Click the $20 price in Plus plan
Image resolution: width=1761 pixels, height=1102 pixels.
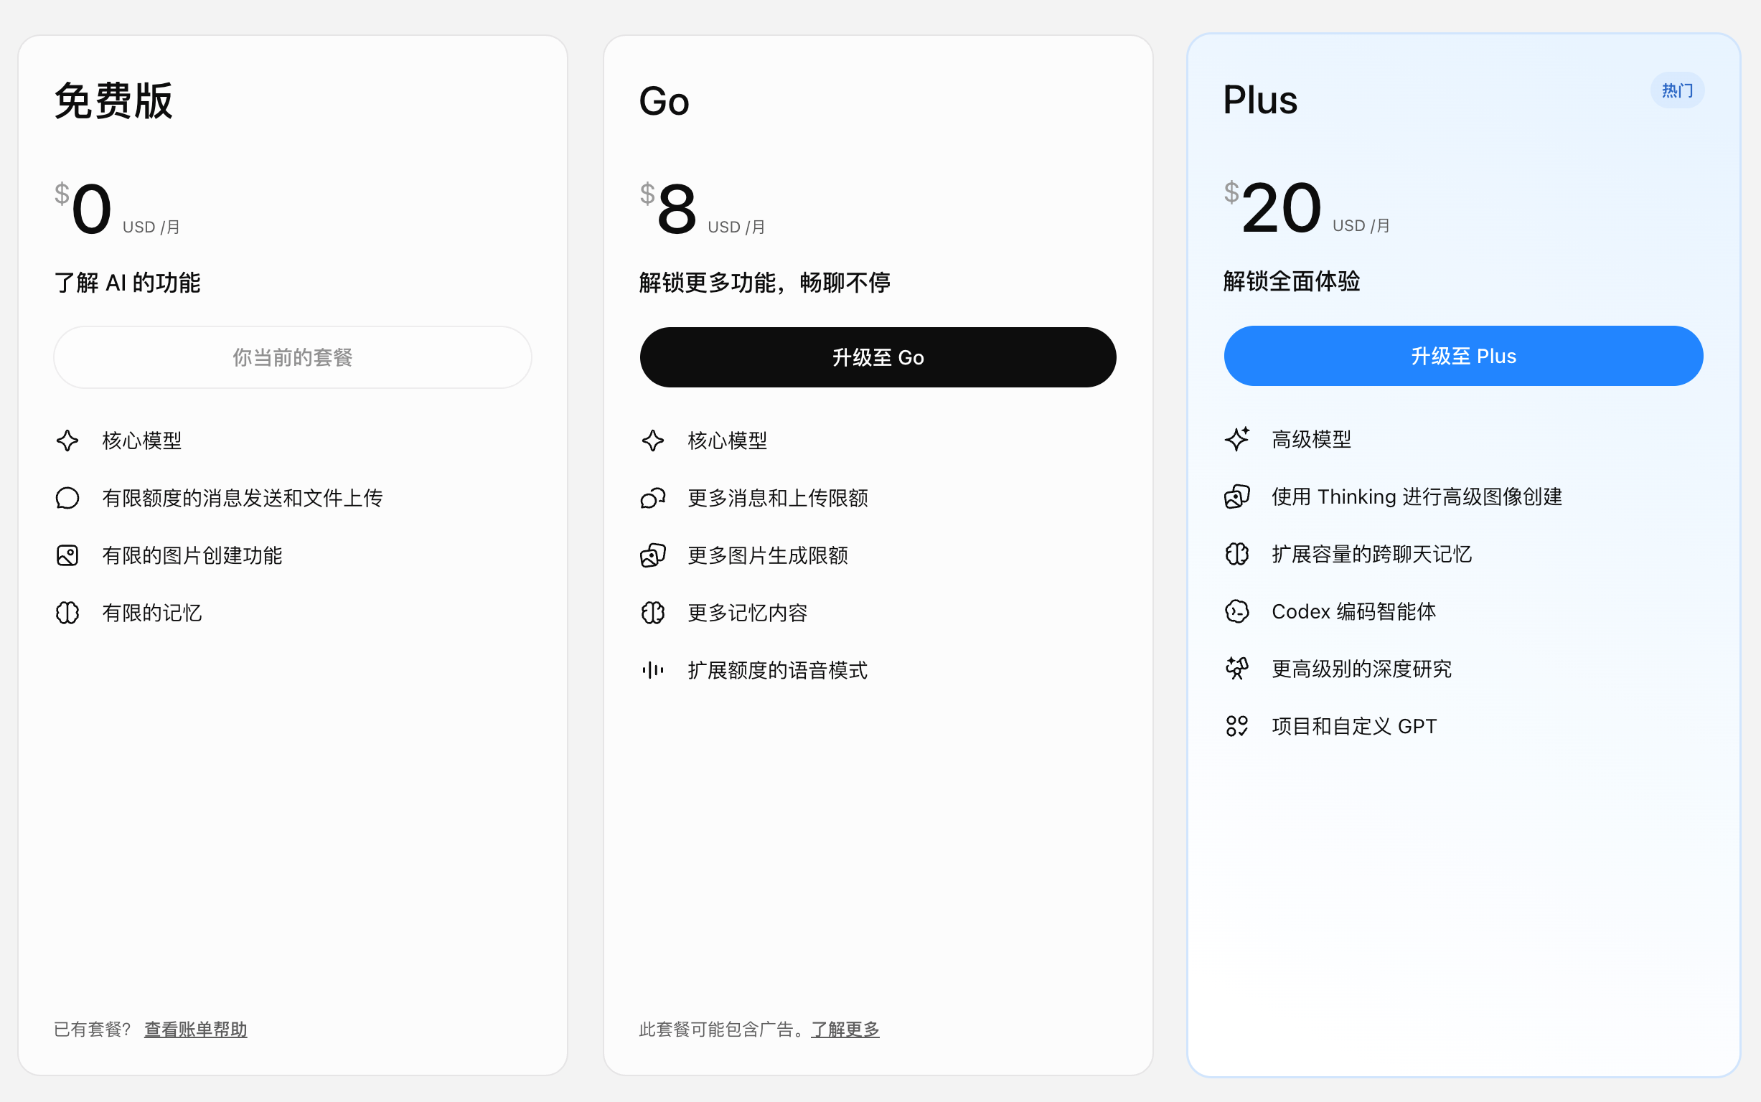1272,208
